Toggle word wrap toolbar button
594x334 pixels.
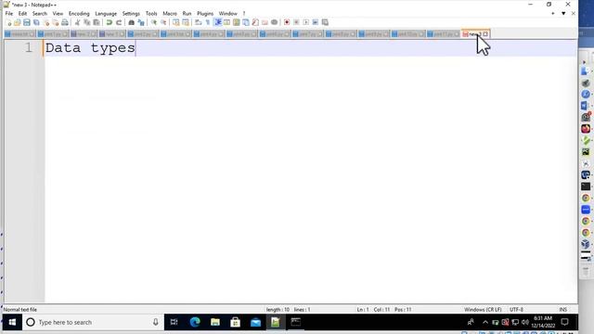tap(198, 22)
